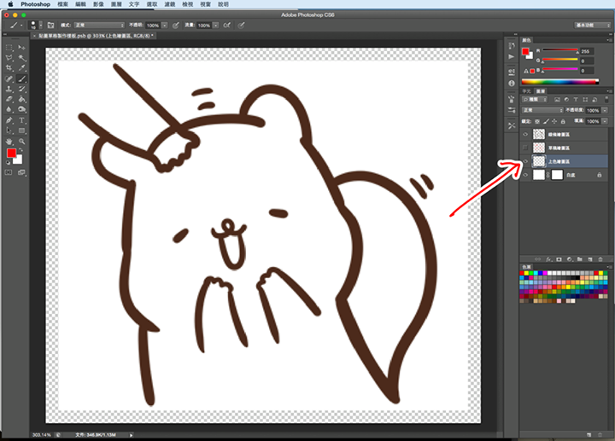
Task: Click the color spectrum ramp
Action: [560, 82]
